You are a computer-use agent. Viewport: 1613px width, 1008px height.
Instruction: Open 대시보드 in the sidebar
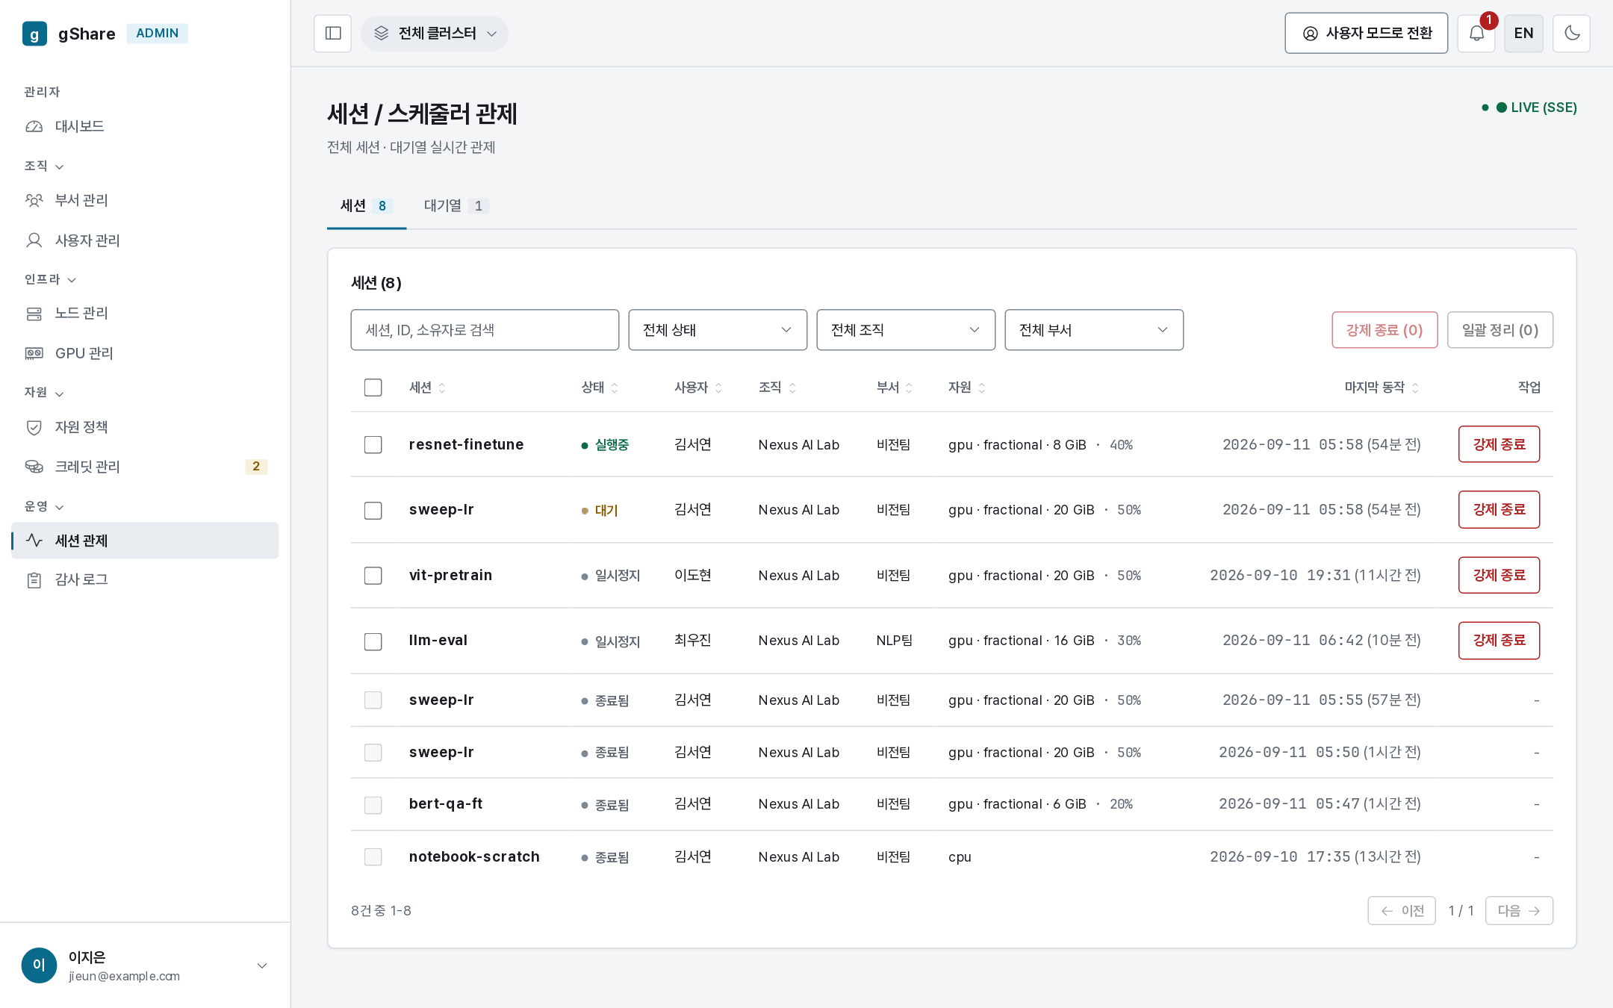coord(145,126)
